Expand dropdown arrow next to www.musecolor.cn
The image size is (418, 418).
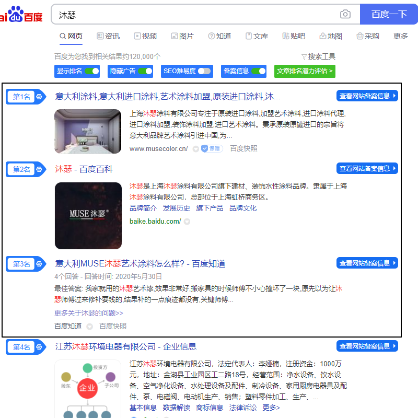[x=195, y=149]
